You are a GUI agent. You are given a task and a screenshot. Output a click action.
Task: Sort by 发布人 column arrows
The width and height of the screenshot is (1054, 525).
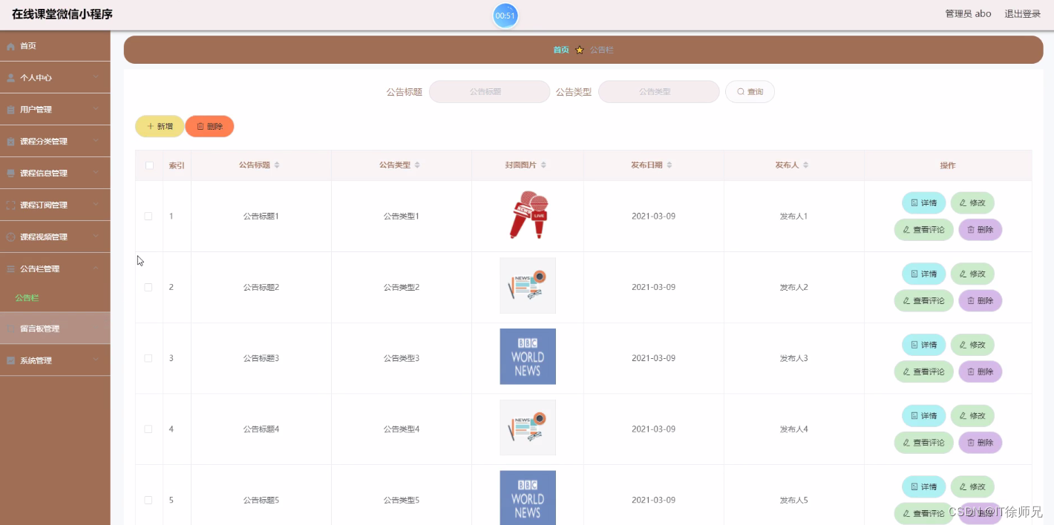(805, 165)
